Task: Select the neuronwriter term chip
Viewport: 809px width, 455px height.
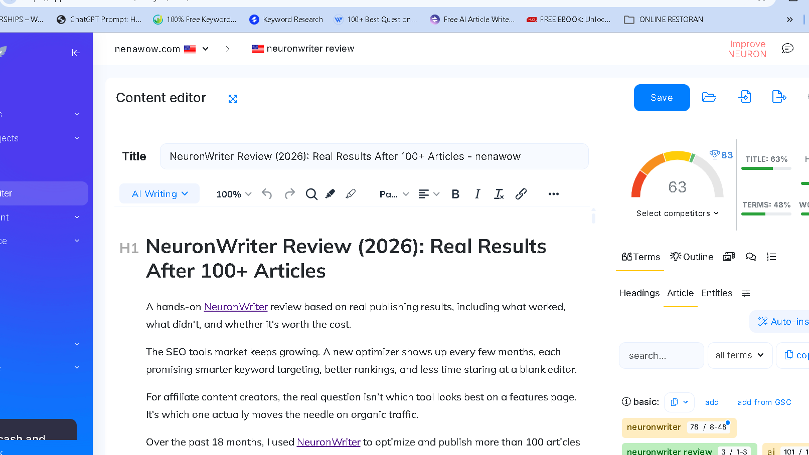Action: tap(679, 427)
